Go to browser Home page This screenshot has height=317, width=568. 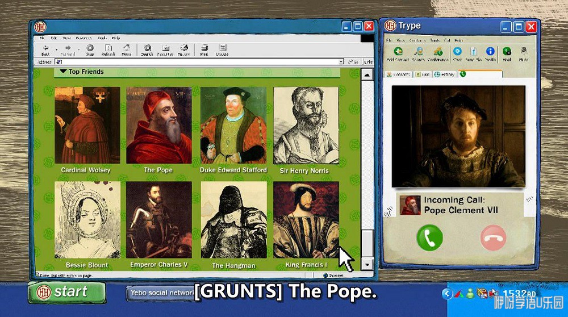click(127, 50)
